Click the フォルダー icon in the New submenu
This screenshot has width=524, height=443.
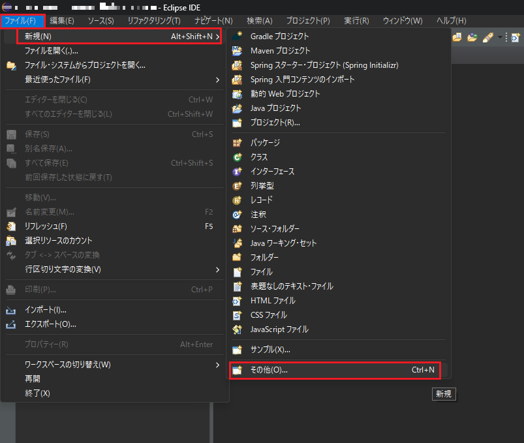coord(237,258)
